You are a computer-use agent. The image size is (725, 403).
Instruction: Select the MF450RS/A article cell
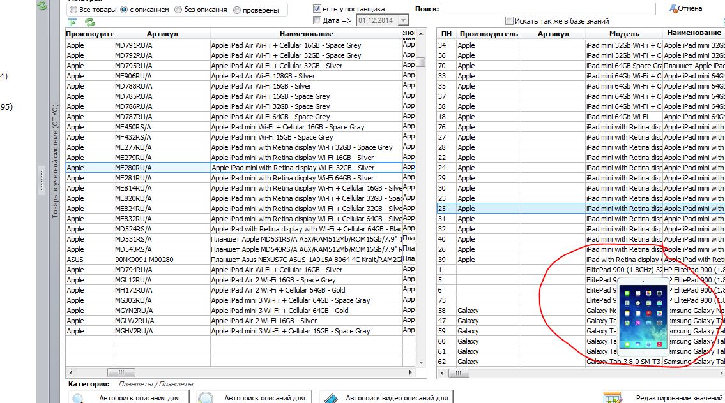click(162, 127)
